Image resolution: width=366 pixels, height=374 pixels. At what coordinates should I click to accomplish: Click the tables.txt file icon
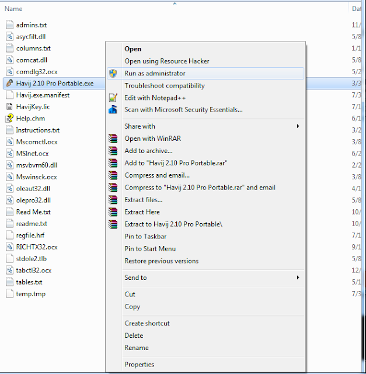(9, 282)
